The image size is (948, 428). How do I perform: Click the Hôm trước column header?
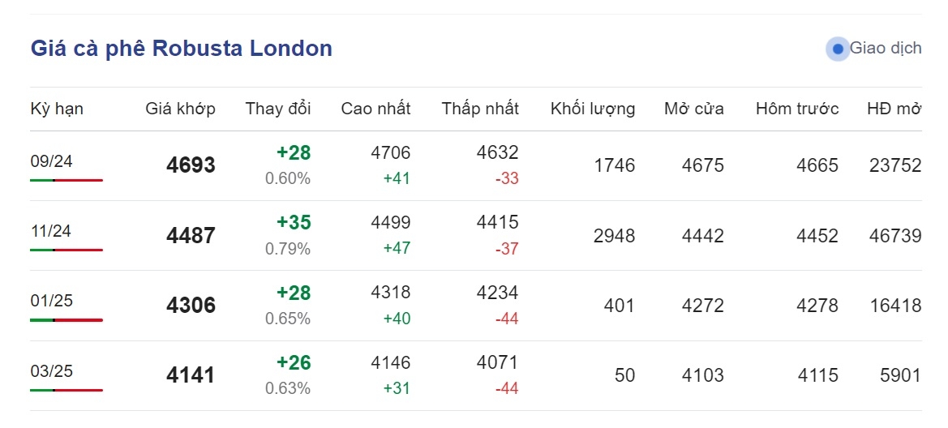point(797,109)
